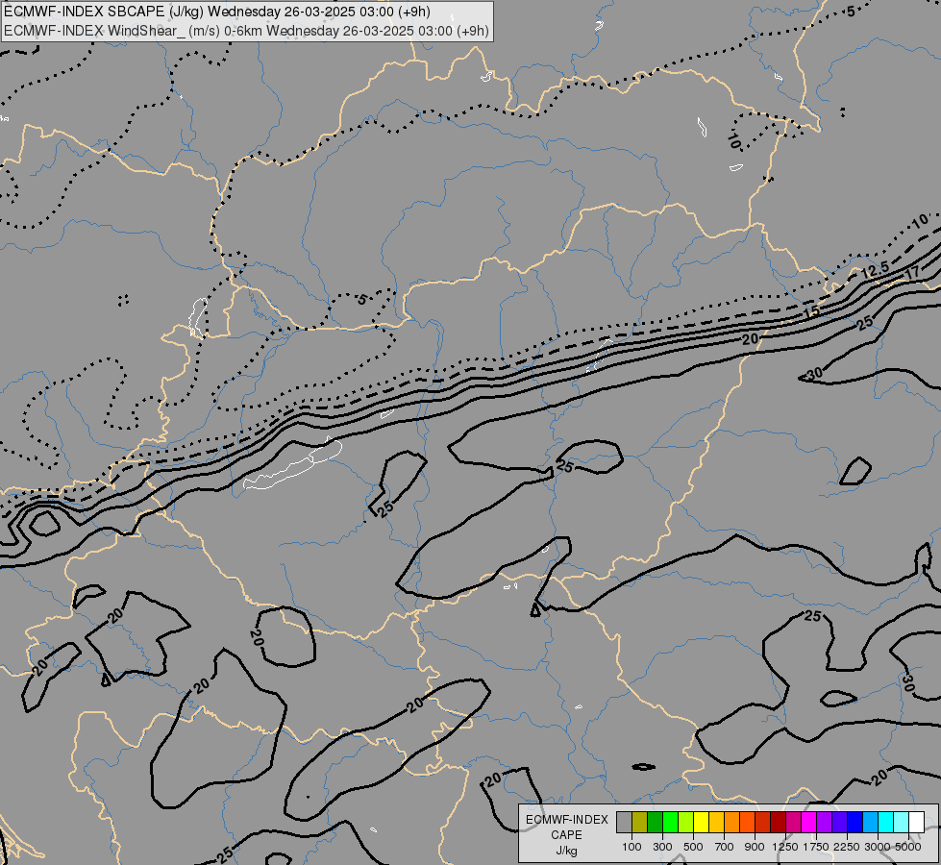Pick the yellow-green lime legend swatch
The image size is (941, 865).
(x=685, y=823)
